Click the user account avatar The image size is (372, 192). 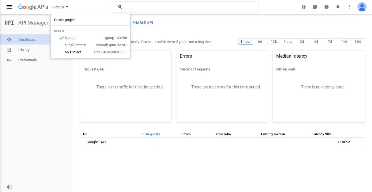pyautogui.click(x=362, y=7)
